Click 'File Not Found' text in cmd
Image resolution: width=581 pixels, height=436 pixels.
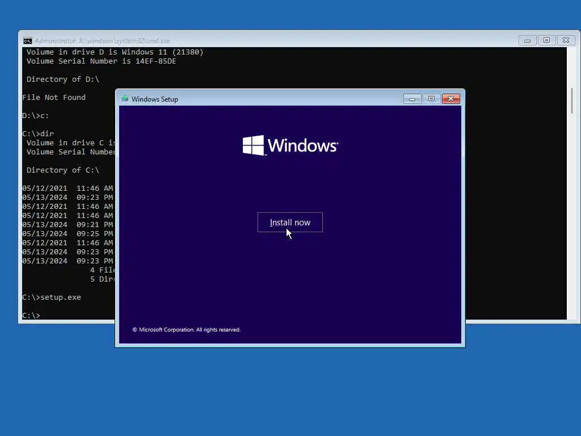coord(54,98)
